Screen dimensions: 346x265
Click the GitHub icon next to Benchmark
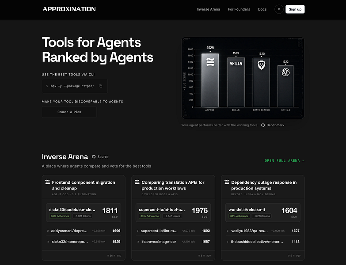click(x=263, y=125)
